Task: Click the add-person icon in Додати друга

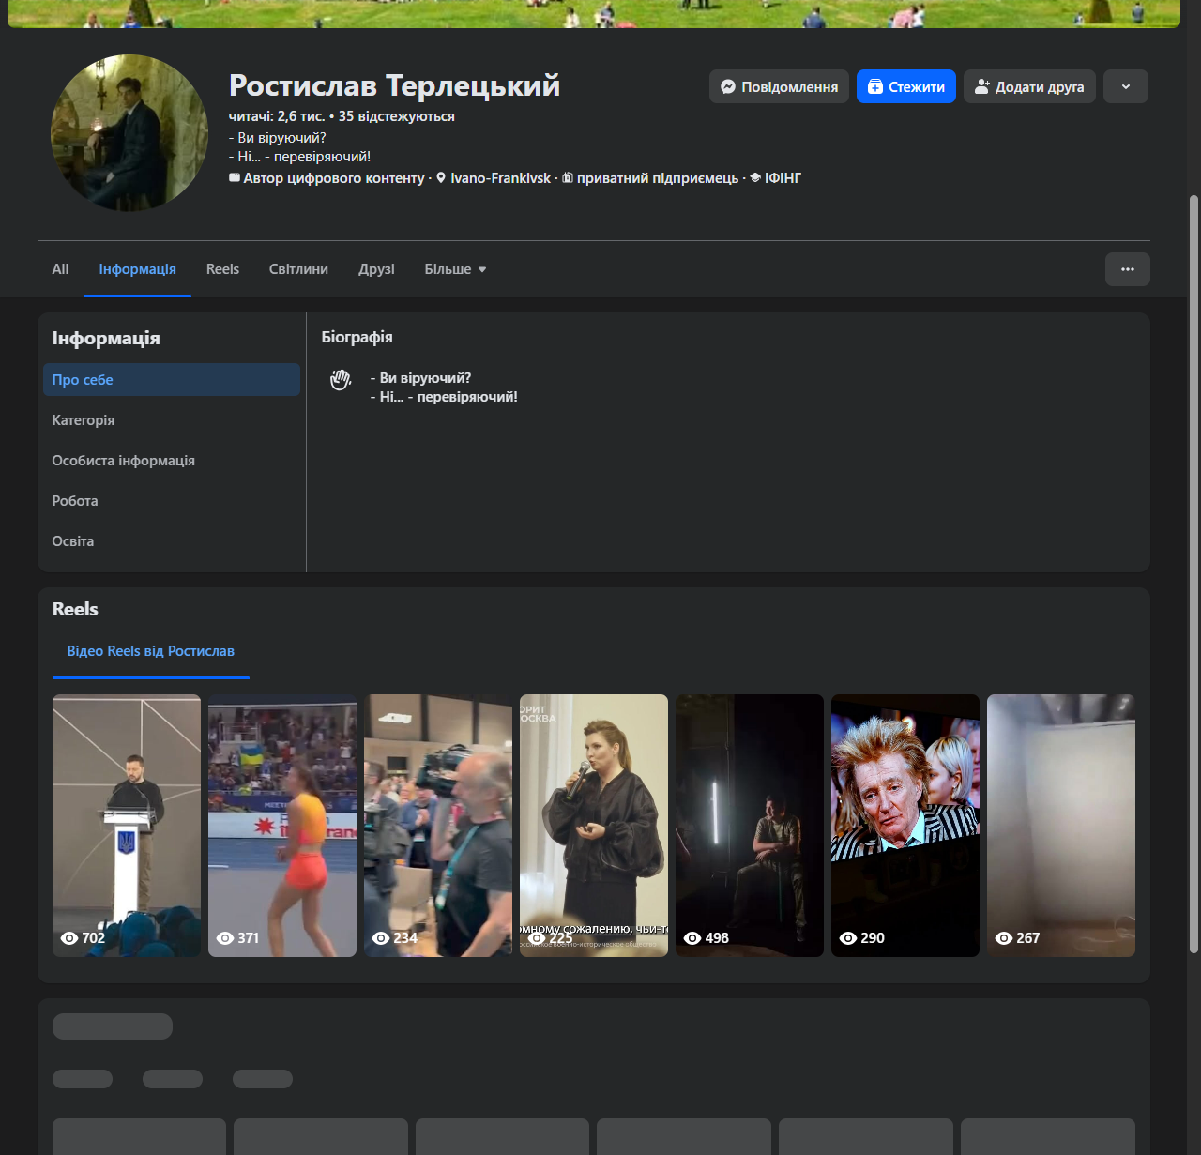Action: point(982,86)
